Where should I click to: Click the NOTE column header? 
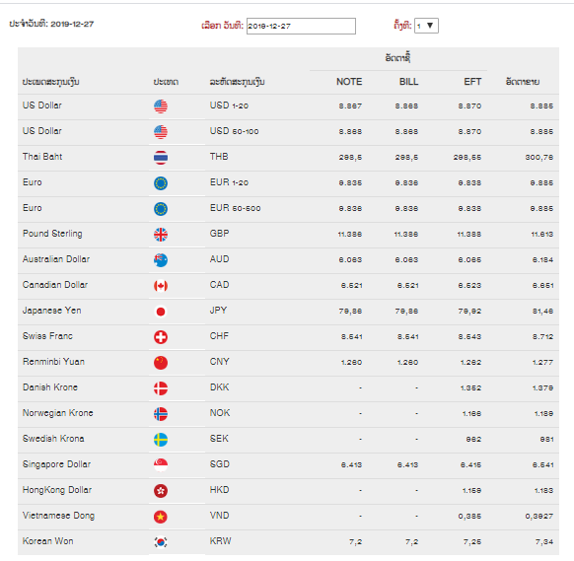tap(349, 82)
